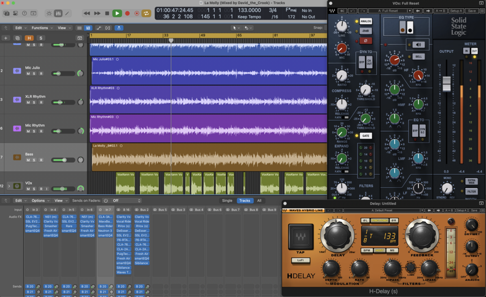Open the Waves T... plugin slot
Screen dimensions: 486x297
(123, 272)
